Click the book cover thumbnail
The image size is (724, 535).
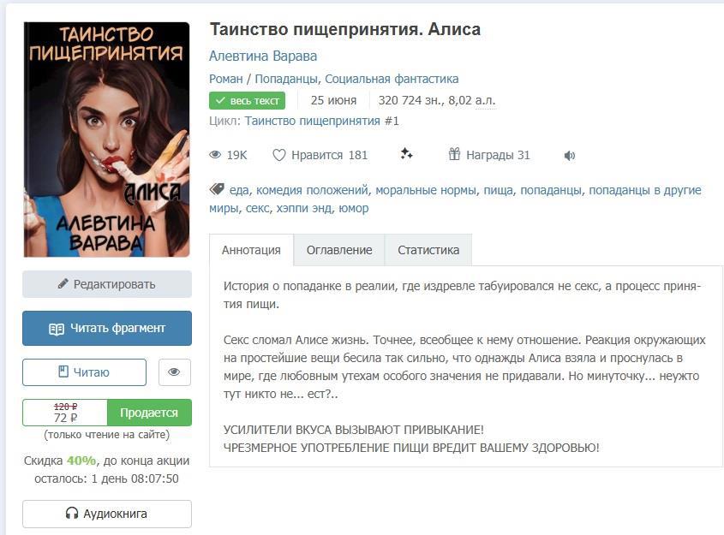[x=106, y=140]
